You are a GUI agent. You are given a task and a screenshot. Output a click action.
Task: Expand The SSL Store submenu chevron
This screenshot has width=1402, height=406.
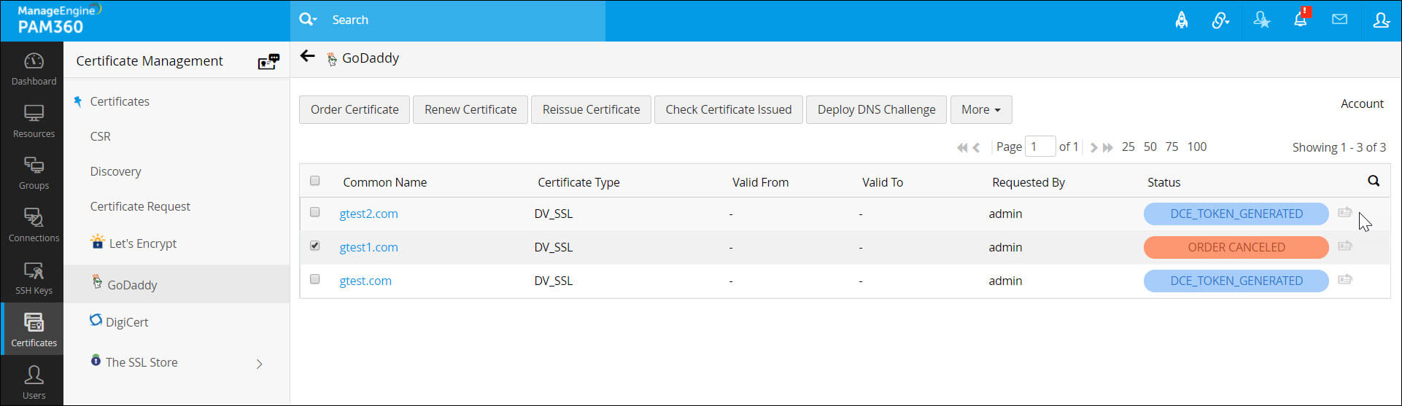click(259, 364)
